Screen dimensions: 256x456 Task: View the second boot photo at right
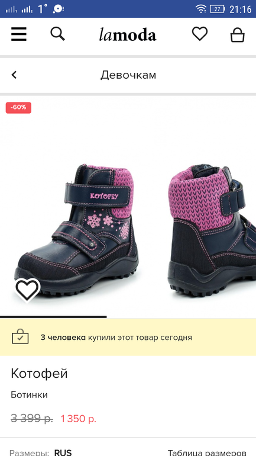212,231
